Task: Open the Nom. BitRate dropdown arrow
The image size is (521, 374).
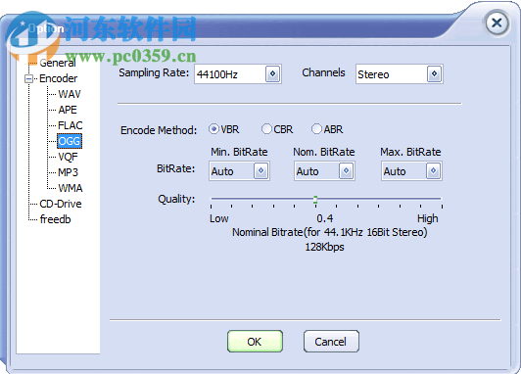Action: 346,170
